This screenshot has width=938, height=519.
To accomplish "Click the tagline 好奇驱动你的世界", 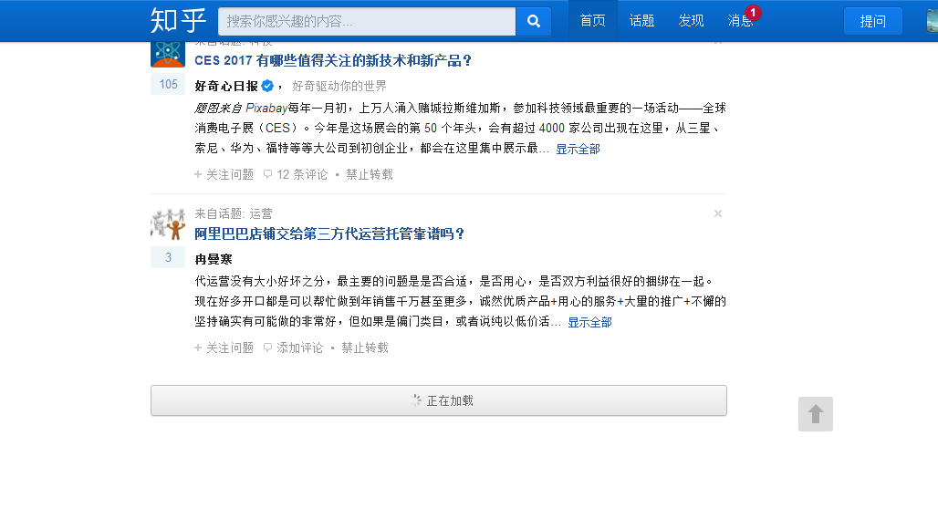I will point(339,86).
